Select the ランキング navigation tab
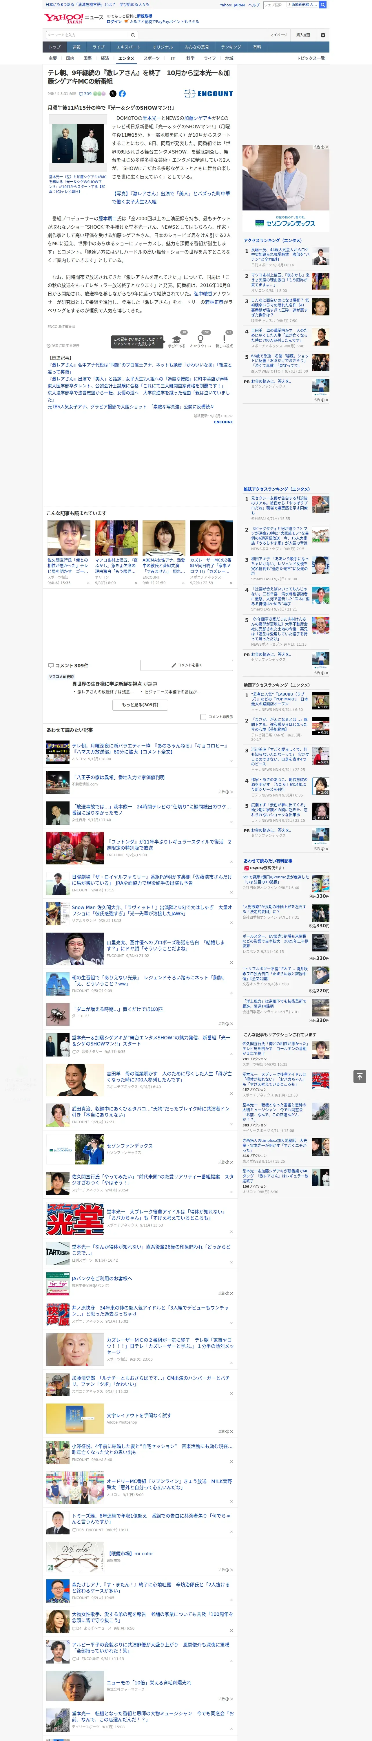This screenshot has width=372, height=1741. (x=231, y=47)
